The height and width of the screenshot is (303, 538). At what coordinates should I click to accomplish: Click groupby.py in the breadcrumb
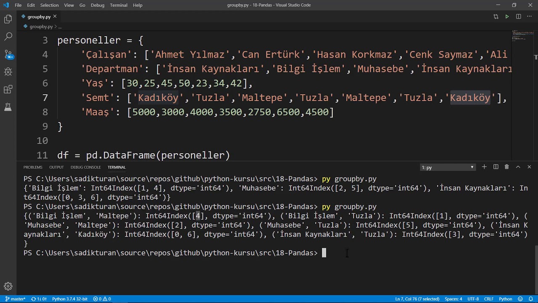[x=41, y=27]
